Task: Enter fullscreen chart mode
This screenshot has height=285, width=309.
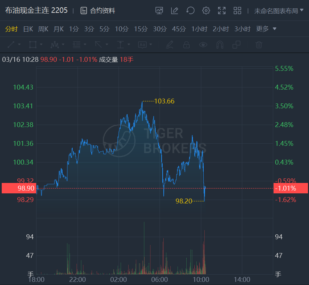Action: 222,11
